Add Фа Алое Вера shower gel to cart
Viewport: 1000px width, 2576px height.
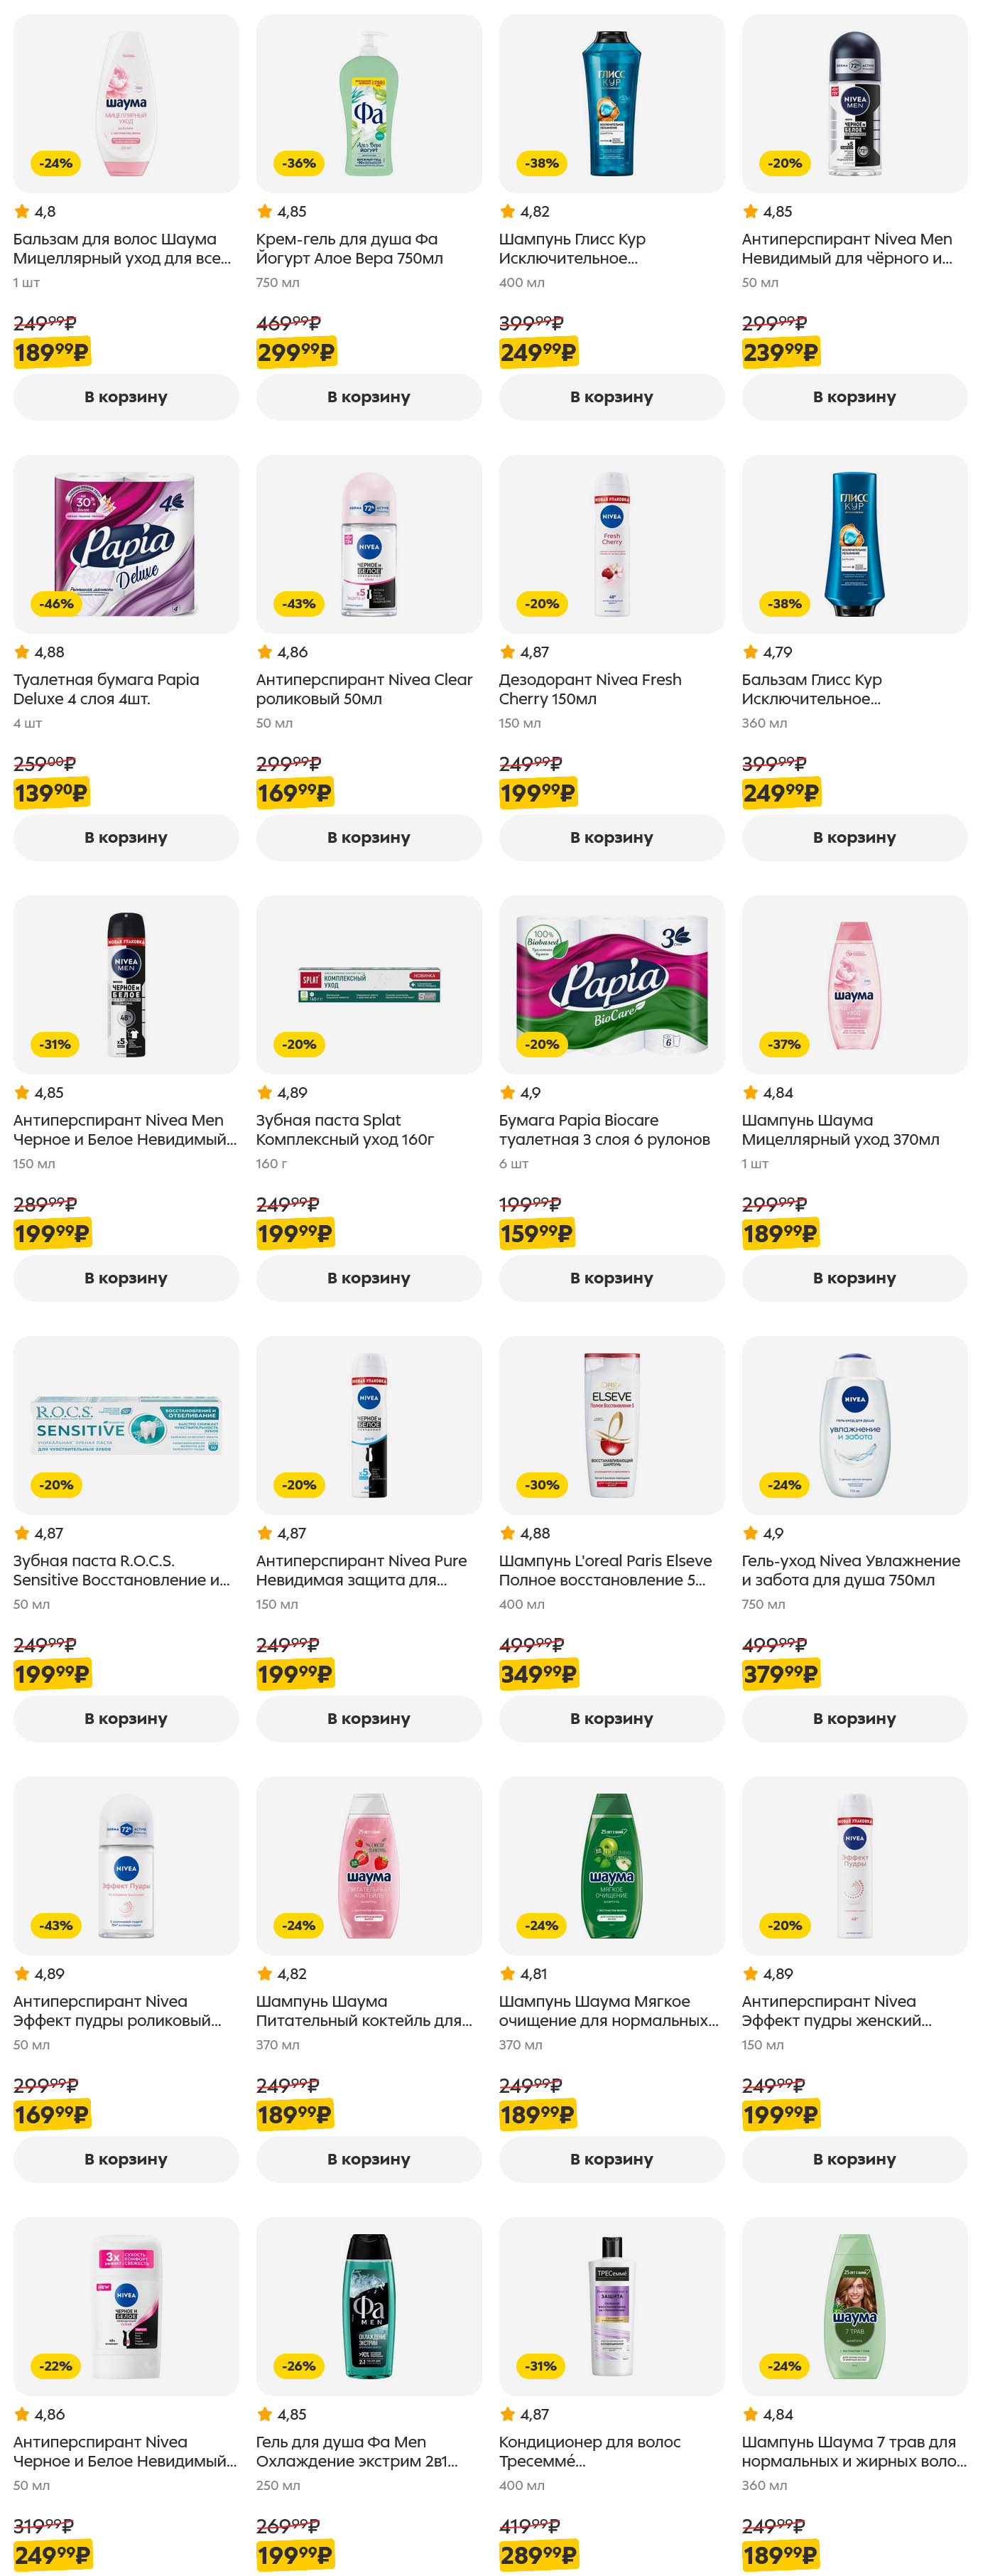click(x=369, y=397)
